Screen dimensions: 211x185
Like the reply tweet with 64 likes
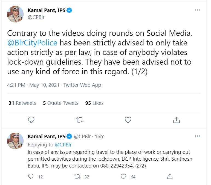click(x=123, y=177)
